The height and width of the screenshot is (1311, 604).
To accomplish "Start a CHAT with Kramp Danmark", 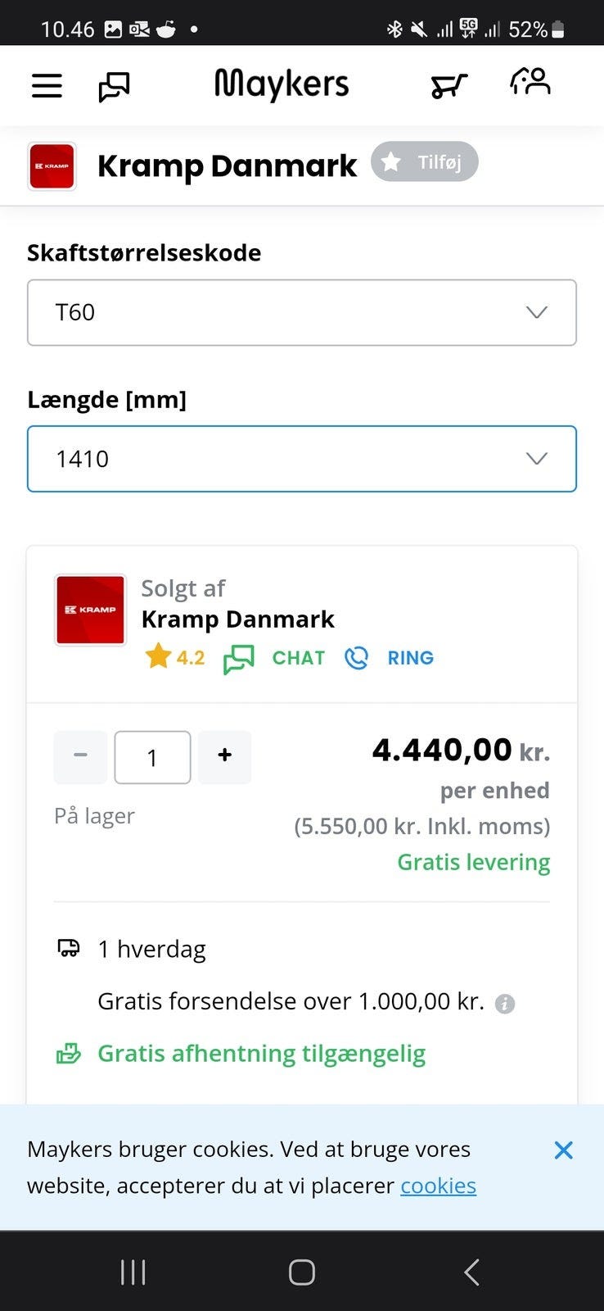I will tap(275, 658).
